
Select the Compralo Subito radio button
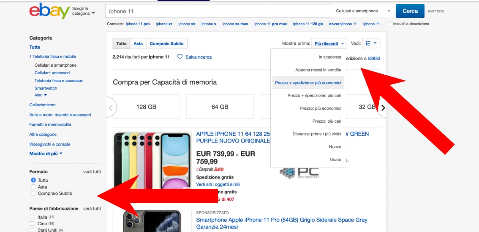(34, 193)
